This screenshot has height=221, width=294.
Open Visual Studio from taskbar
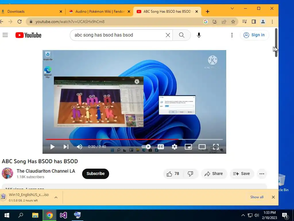click(63, 215)
